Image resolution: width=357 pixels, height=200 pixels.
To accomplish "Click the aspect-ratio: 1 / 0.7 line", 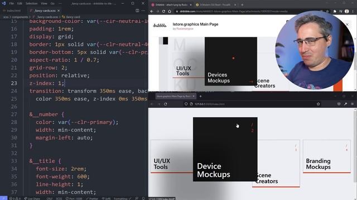I will click(x=64, y=60).
